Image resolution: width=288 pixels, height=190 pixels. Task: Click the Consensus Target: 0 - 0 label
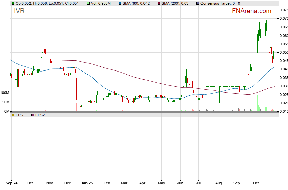tap(220, 3)
